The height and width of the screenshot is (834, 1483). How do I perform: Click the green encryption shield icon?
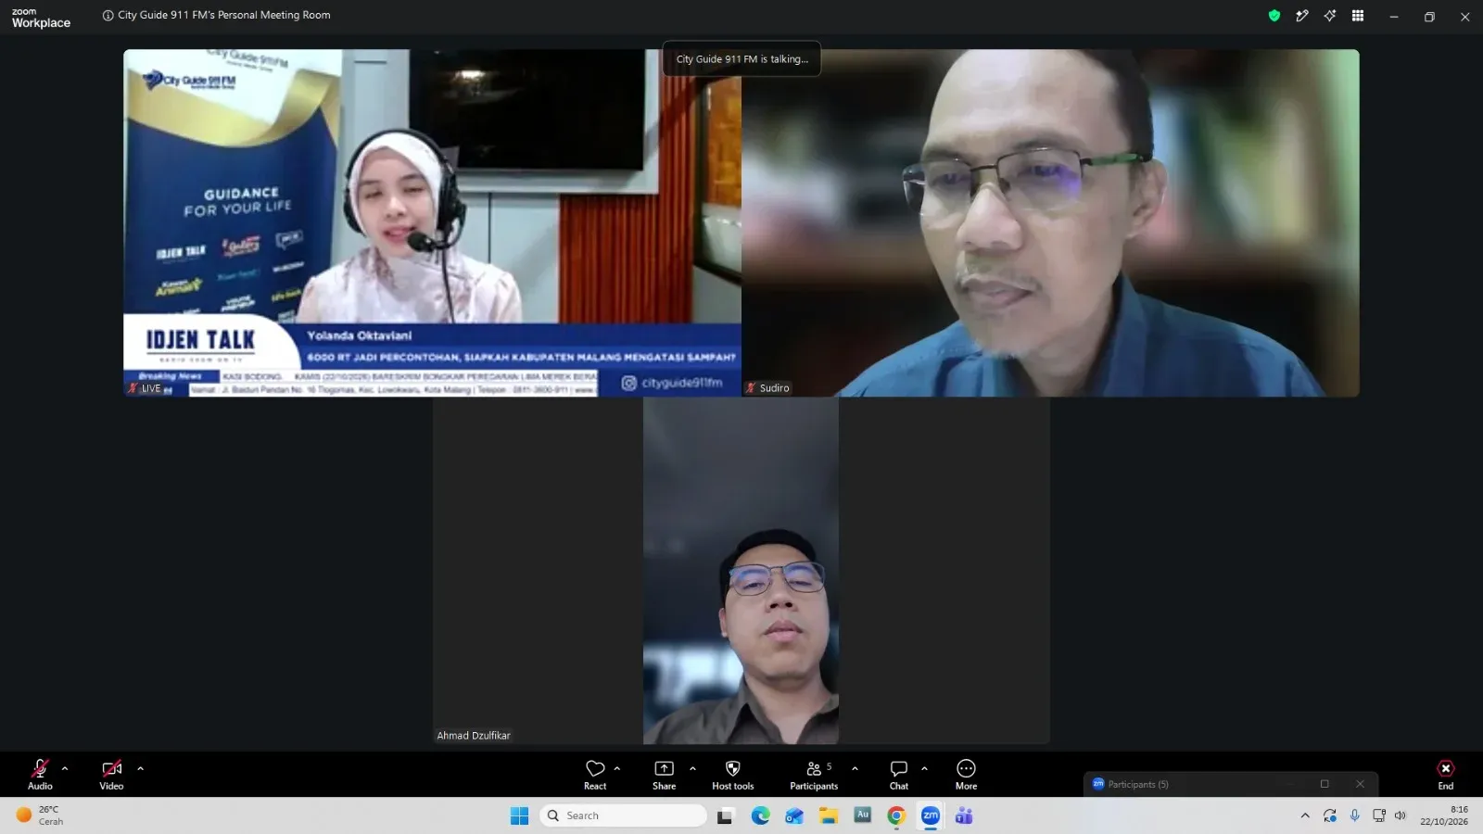tap(1274, 16)
